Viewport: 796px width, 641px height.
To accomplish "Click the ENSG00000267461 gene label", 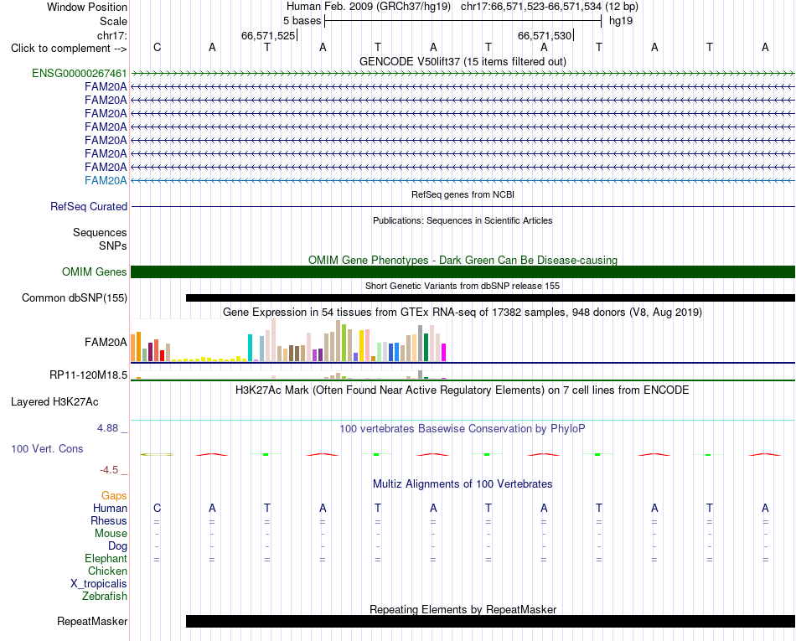I will [x=80, y=73].
